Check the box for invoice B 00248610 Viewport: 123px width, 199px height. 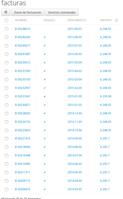pos(7,29)
